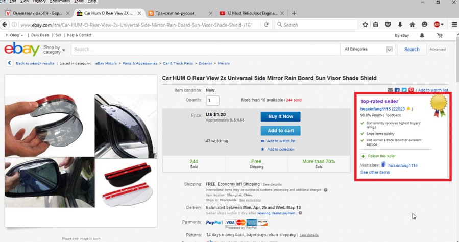
Task: Click the Advanced search link
Action: (438, 49)
